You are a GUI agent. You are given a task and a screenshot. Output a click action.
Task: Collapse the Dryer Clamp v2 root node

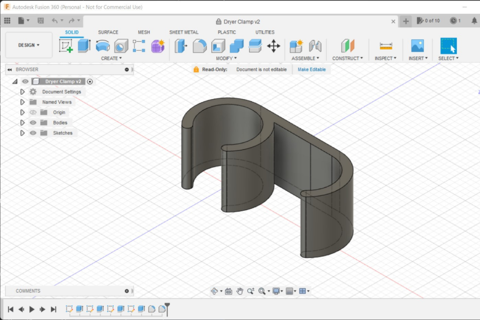pos(15,82)
